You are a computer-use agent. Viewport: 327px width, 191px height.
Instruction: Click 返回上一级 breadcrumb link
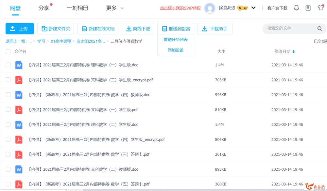coord(15,41)
